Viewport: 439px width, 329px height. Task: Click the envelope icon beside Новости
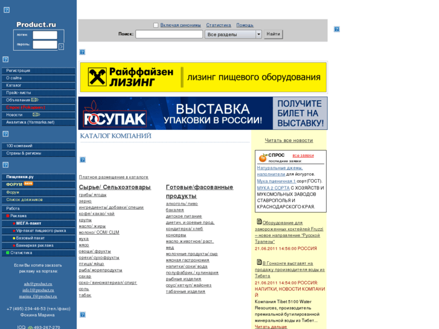pos(36,115)
